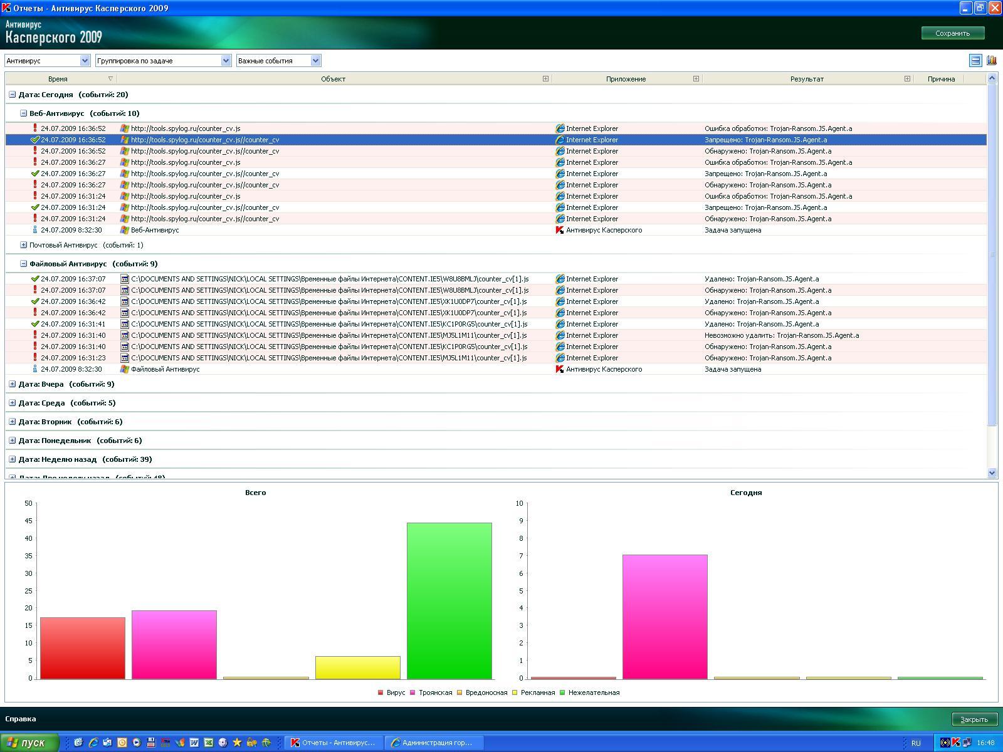
Task: Expand Почтовый Антивирус group
Action: pyautogui.click(x=23, y=245)
